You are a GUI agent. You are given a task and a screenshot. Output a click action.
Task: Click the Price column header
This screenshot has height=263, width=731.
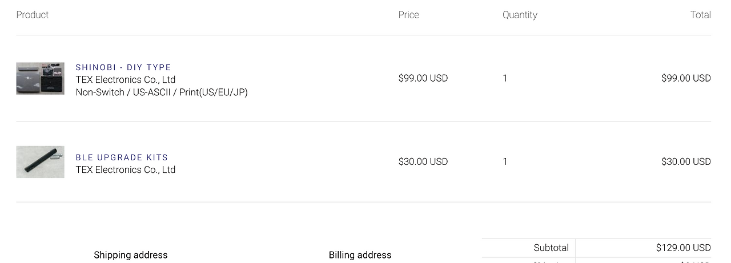(x=408, y=15)
